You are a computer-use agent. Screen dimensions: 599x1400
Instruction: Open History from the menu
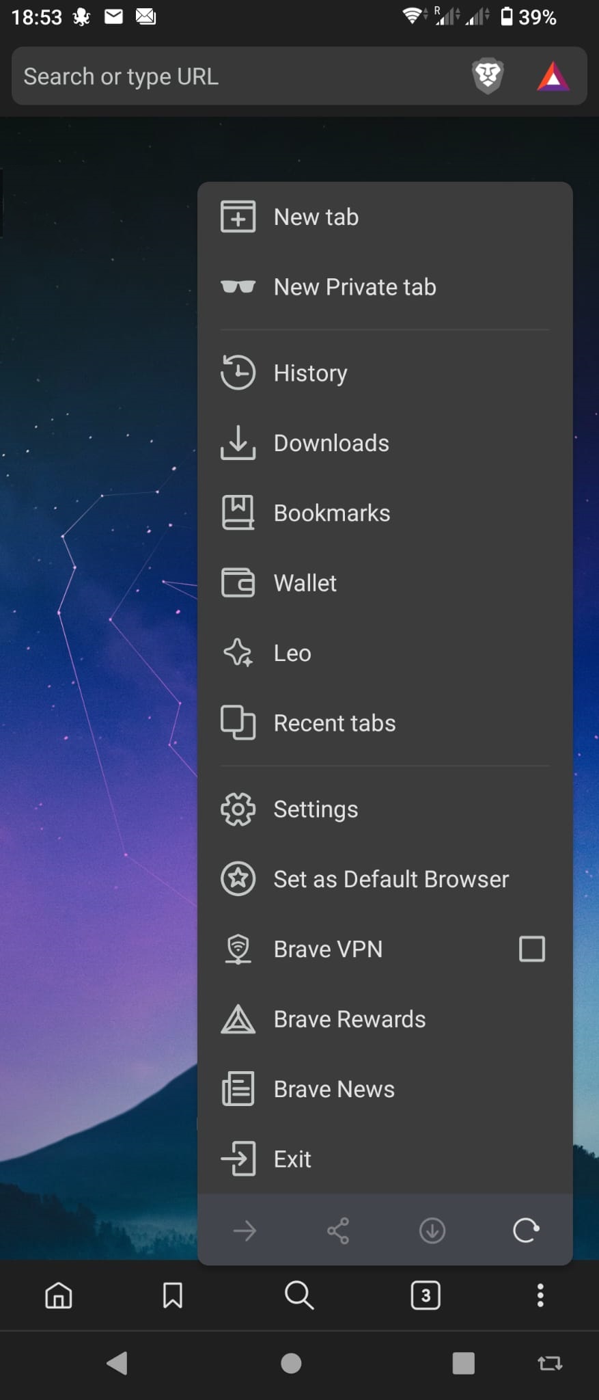pyautogui.click(x=385, y=373)
